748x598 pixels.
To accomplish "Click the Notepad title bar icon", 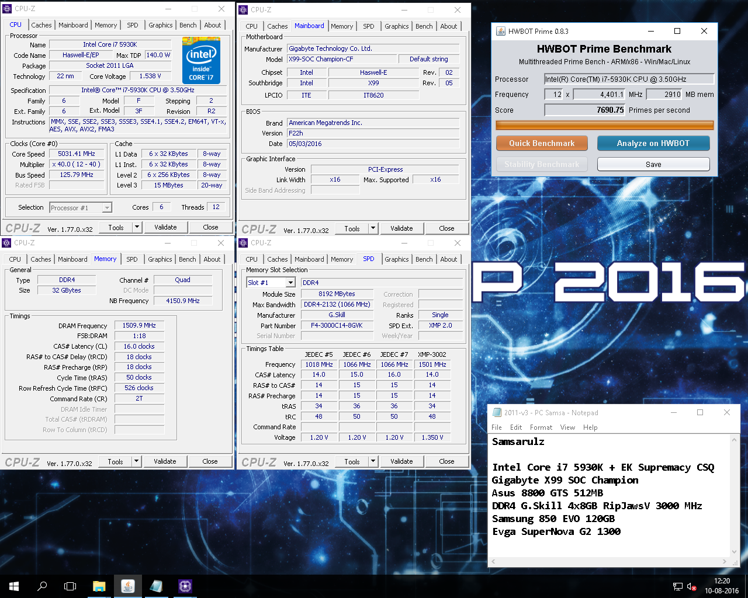I will click(497, 412).
